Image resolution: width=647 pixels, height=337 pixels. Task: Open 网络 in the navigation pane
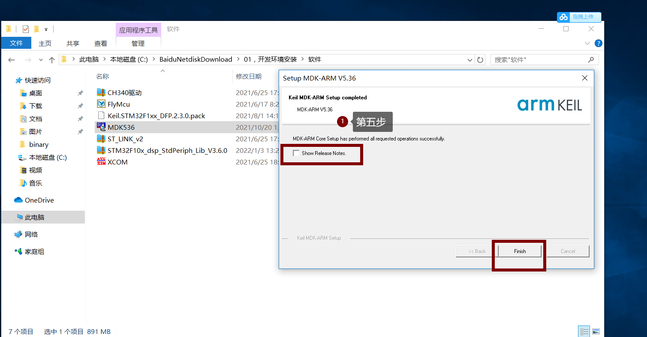31,234
